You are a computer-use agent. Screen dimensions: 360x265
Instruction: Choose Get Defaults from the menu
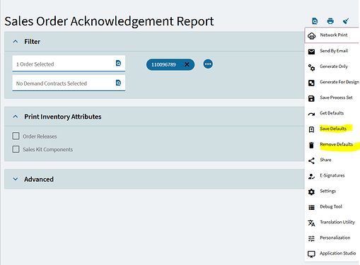(332, 113)
